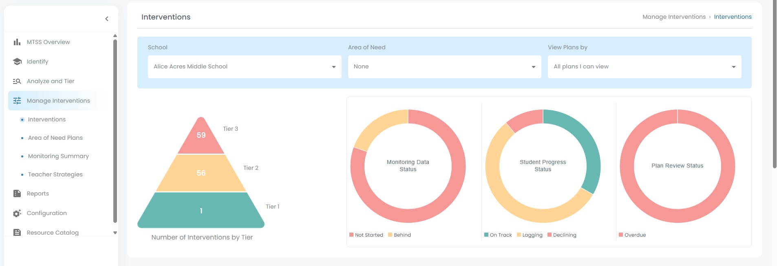Click the Interventions breadcrumb link
The height and width of the screenshot is (266, 777).
pyautogui.click(x=733, y=17)
